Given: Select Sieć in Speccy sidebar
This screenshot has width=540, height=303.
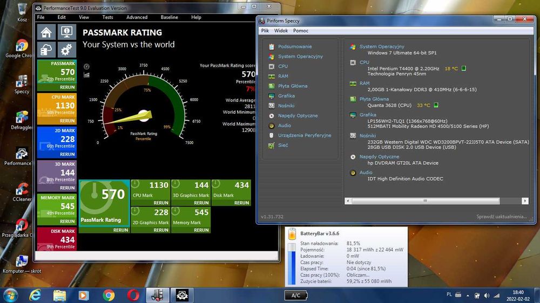Looking at the screenshot, I should coord(283,145).
